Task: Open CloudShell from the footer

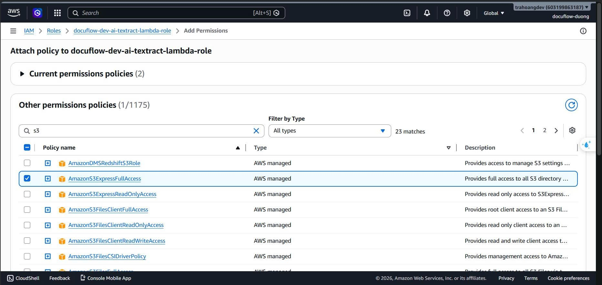Action: point(23,278)
